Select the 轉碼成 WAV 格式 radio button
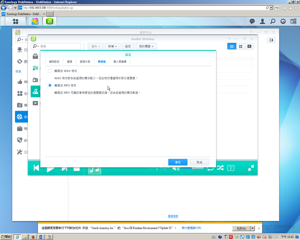The height and width of the screenshot is (240, 300). pyautogui.click(x=50, y=72)
